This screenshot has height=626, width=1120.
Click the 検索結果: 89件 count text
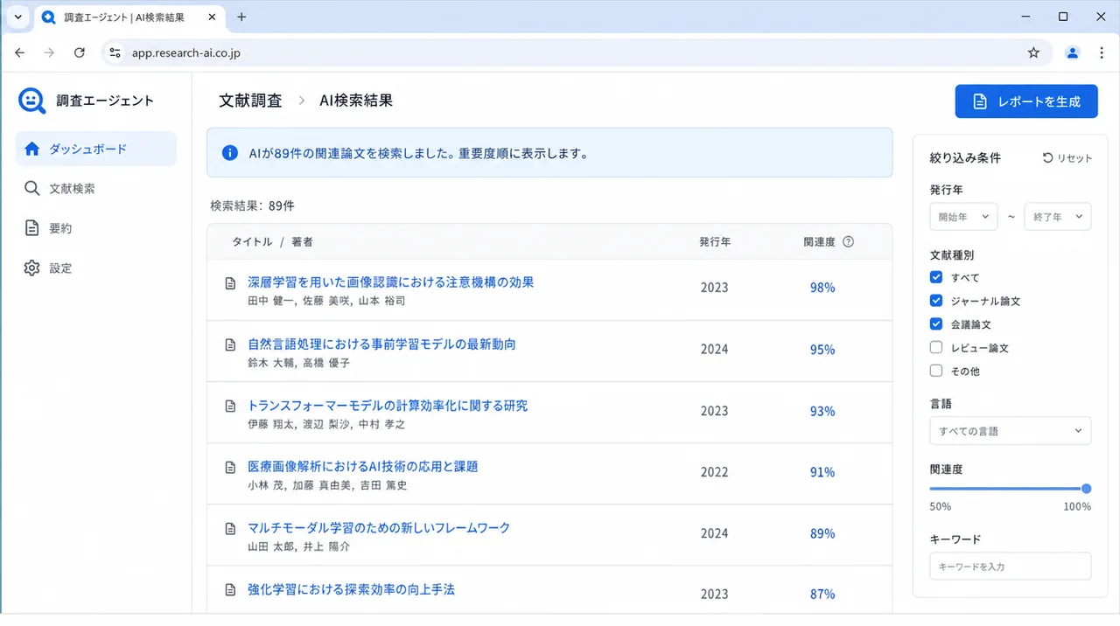tap(252, 206)
